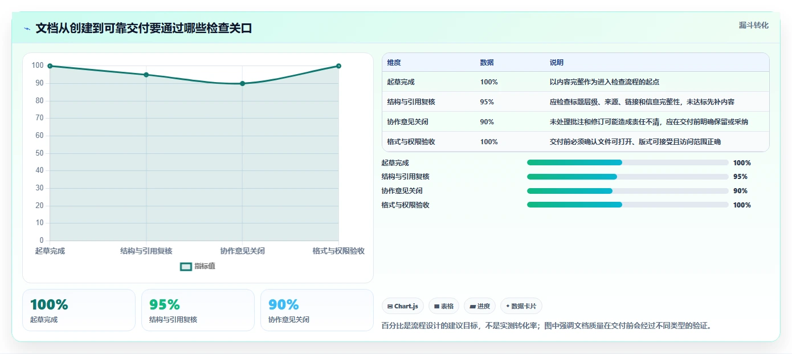This screenshot has height=354, width=792.
Task: Click the 数据卡片 tag chip
Action: 521,306
